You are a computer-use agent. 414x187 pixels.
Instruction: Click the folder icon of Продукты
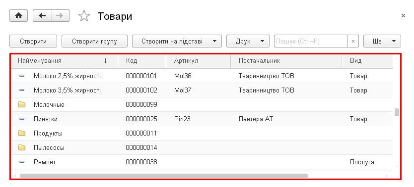22,134
